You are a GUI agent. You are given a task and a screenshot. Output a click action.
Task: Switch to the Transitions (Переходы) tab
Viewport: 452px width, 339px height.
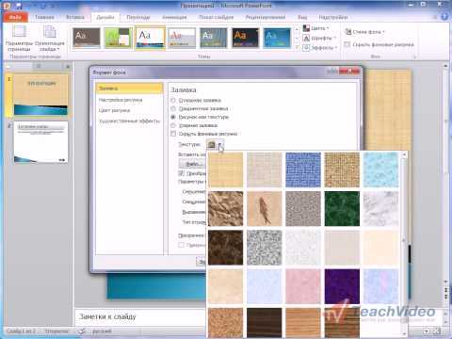tap(138, 17)
